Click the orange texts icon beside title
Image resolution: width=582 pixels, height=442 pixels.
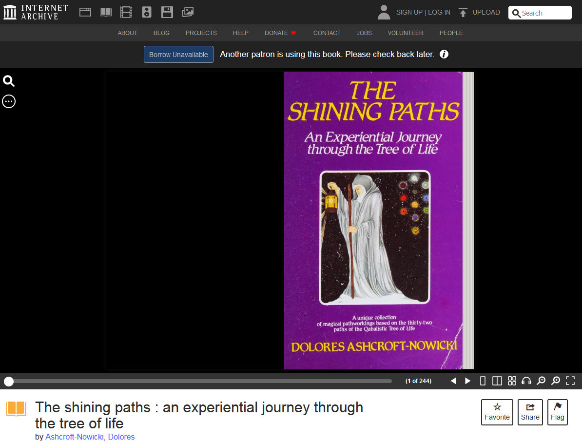click(16, 408)
